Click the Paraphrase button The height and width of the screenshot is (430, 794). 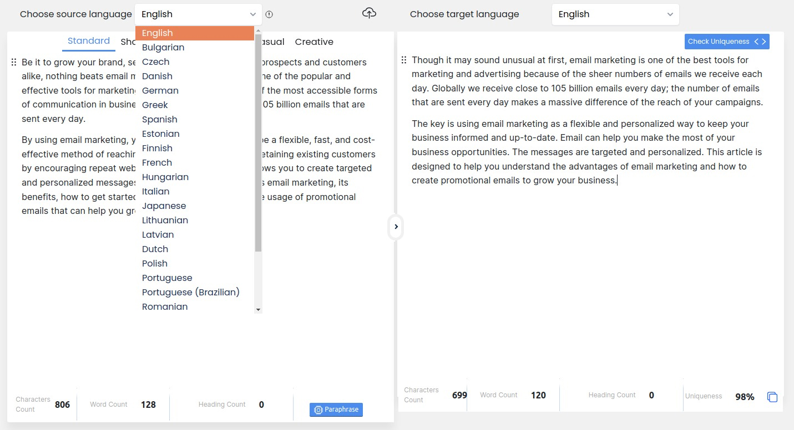[336, 409]
